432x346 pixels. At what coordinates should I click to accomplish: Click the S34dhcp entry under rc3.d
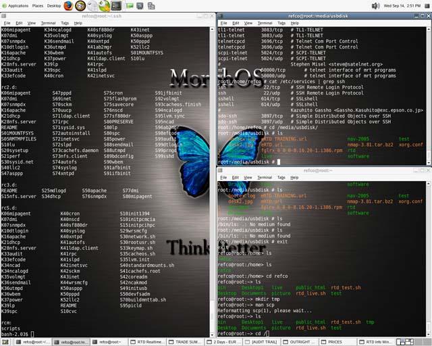coord(51,196)
